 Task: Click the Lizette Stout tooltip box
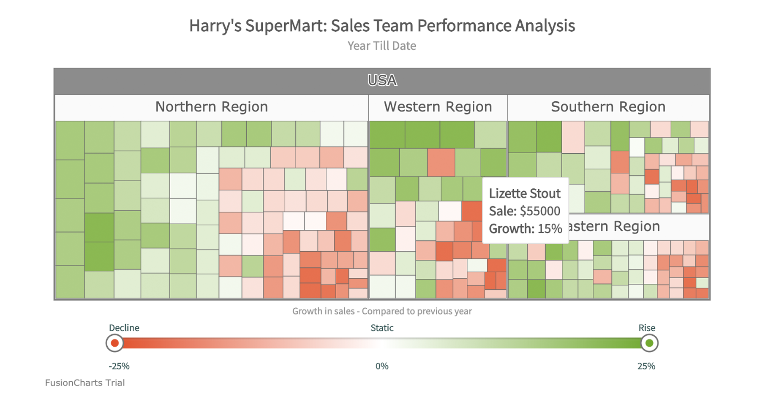pyautogui.click(x=525, y=211)
